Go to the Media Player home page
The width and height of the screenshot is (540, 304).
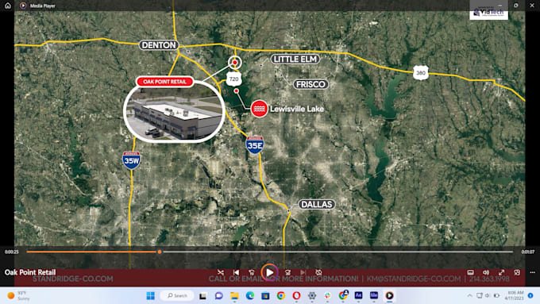(8, 6)
